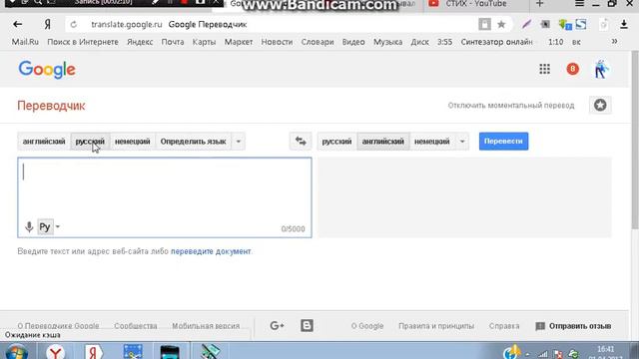
Task: Open the Yandex home Я icon
Action: tap(47, 24)
